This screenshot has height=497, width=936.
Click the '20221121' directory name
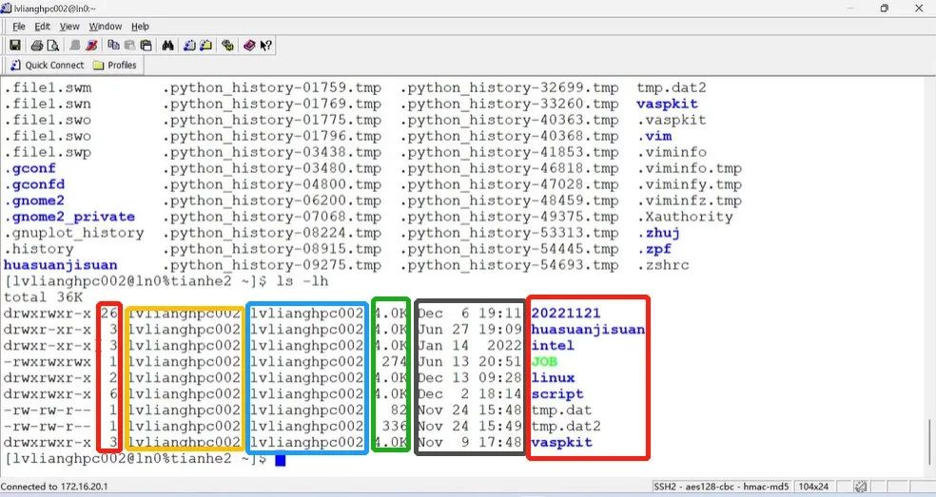click(566, 314)
